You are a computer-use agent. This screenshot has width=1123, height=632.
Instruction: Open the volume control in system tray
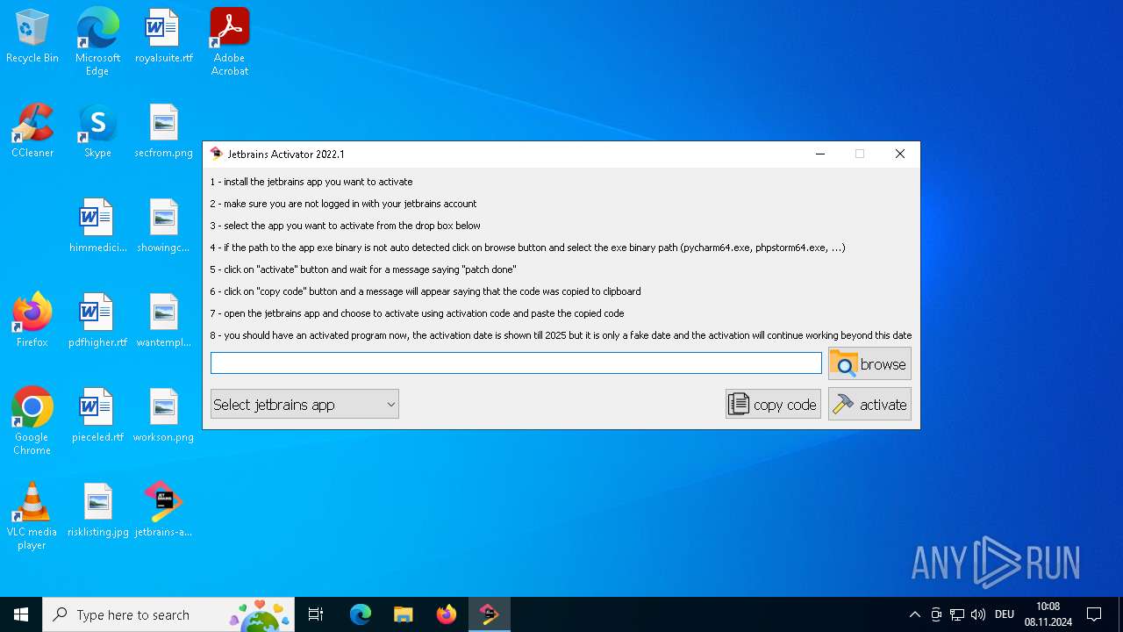[x=978, y=614]
